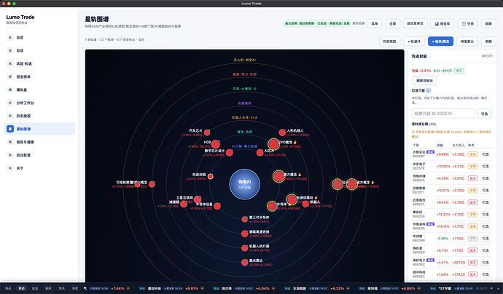Screen dimensions: 503x294
Task: Toggle the 板块/概念 add mode button
Action: tap(440, 41)
